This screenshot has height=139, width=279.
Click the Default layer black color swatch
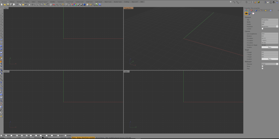[x=43, y=138]
